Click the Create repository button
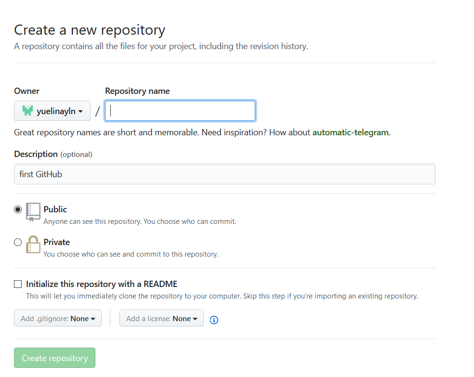 (55, 358)
